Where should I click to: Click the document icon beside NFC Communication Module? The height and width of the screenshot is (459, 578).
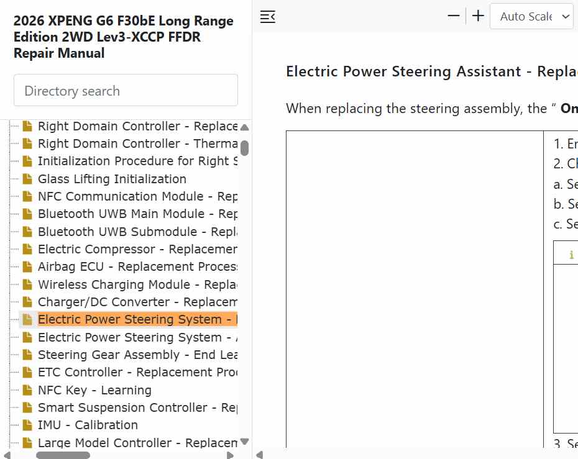coord(27,196)
